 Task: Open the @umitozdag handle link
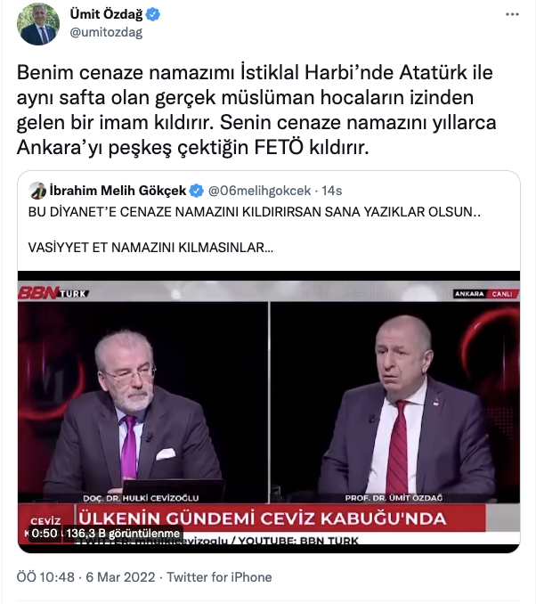(x=106, y=32)
